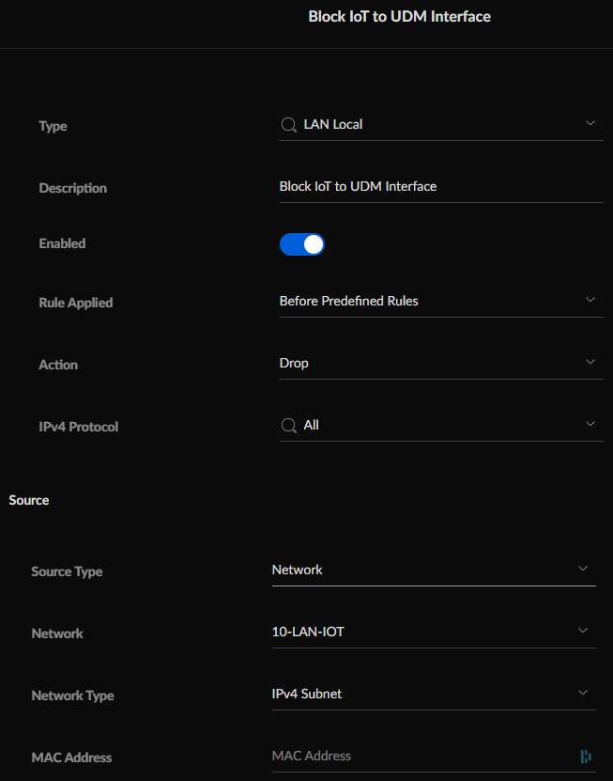Click the icon inside the MAC Address field
Screen dimensions: 613x781
[x=587, y=756]
